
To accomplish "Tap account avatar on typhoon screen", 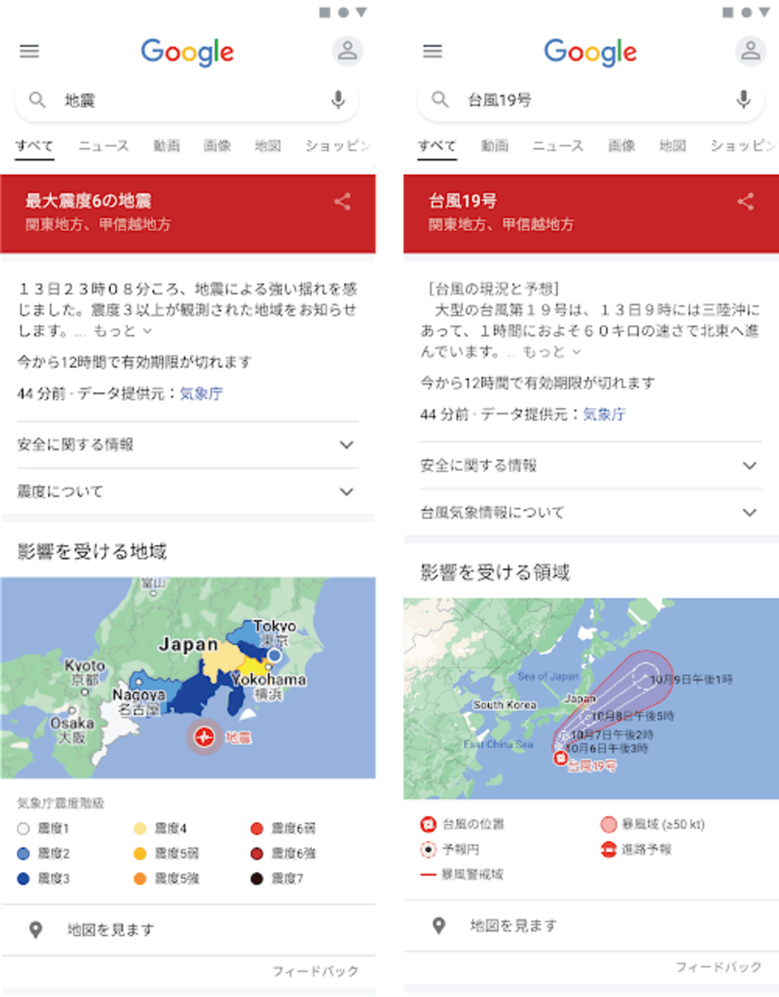I will point(750,51).
